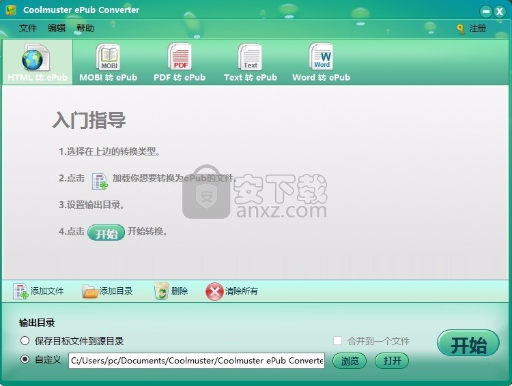Click the output directory path field
512x386 pixels.
(x=197, y=361)
